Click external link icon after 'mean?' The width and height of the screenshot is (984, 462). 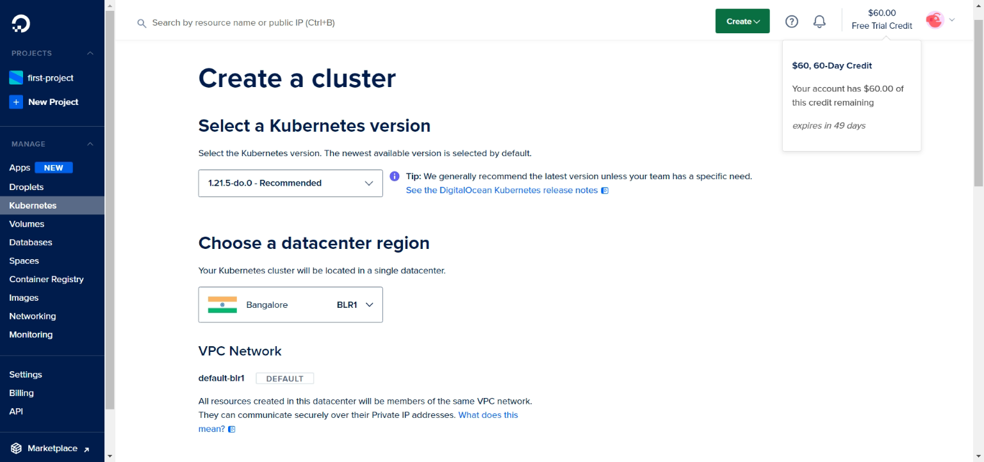click(x=232, y=429)
